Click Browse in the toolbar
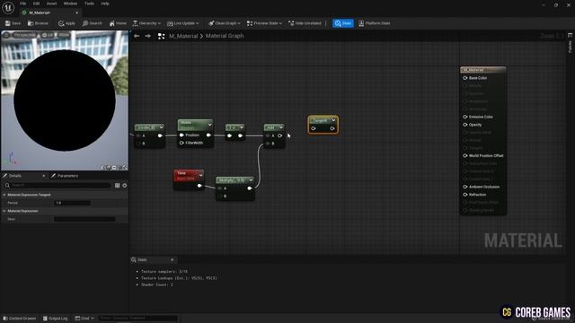Viewport: 575px width, 323px height. (38, 23)
